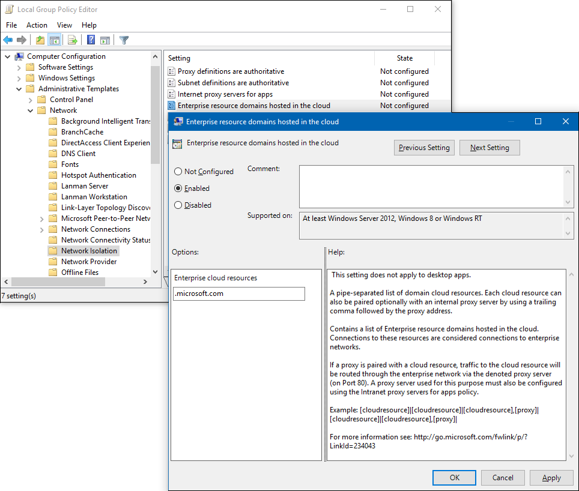Expand the Network Connections tree node

coord(43,229)
